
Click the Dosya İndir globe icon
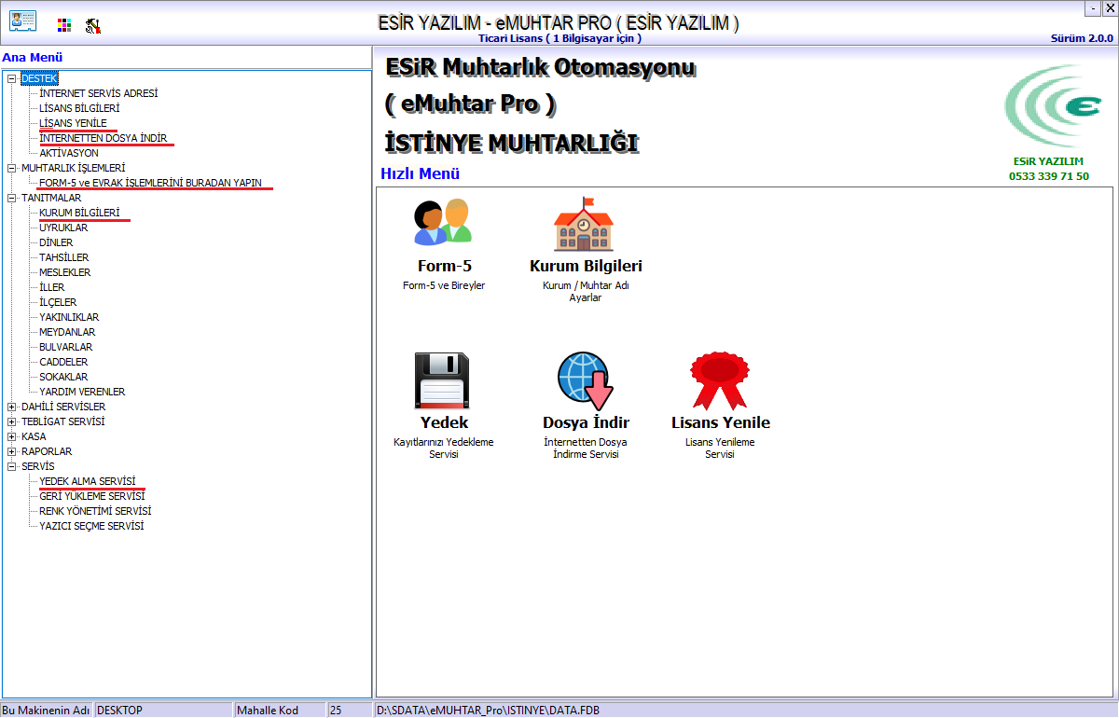[x=585, y=380]
